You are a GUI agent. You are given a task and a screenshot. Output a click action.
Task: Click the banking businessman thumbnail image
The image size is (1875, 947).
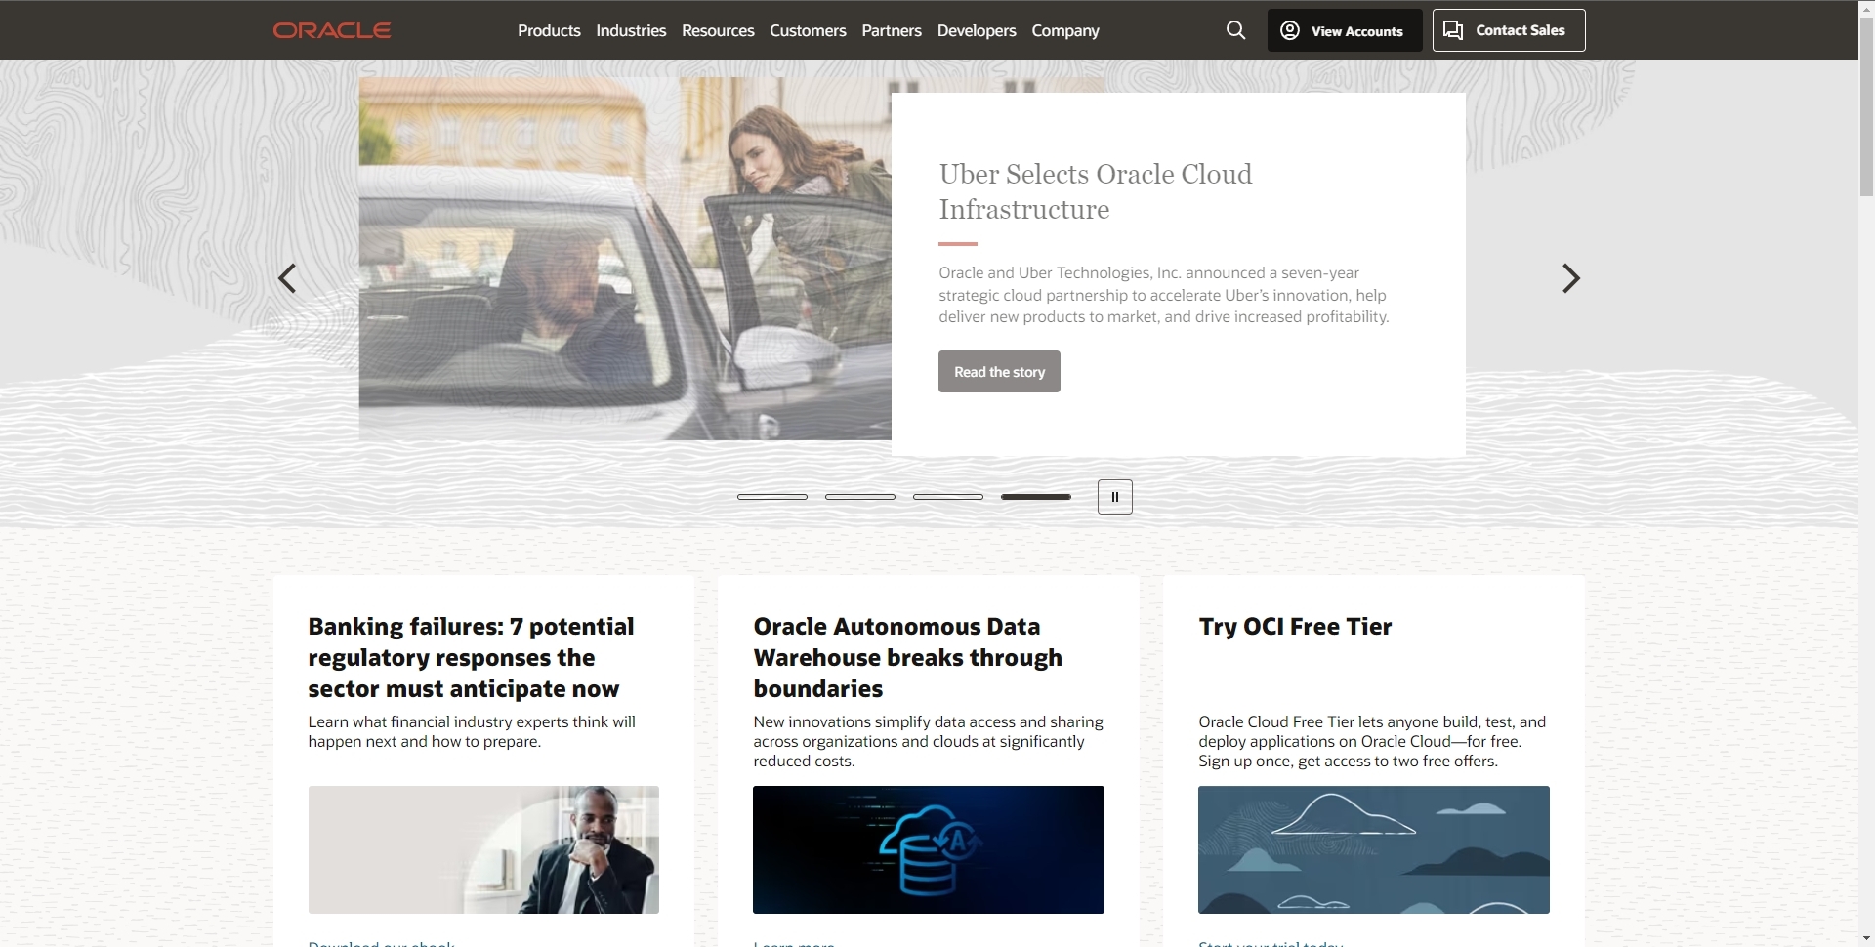point(483,849)
